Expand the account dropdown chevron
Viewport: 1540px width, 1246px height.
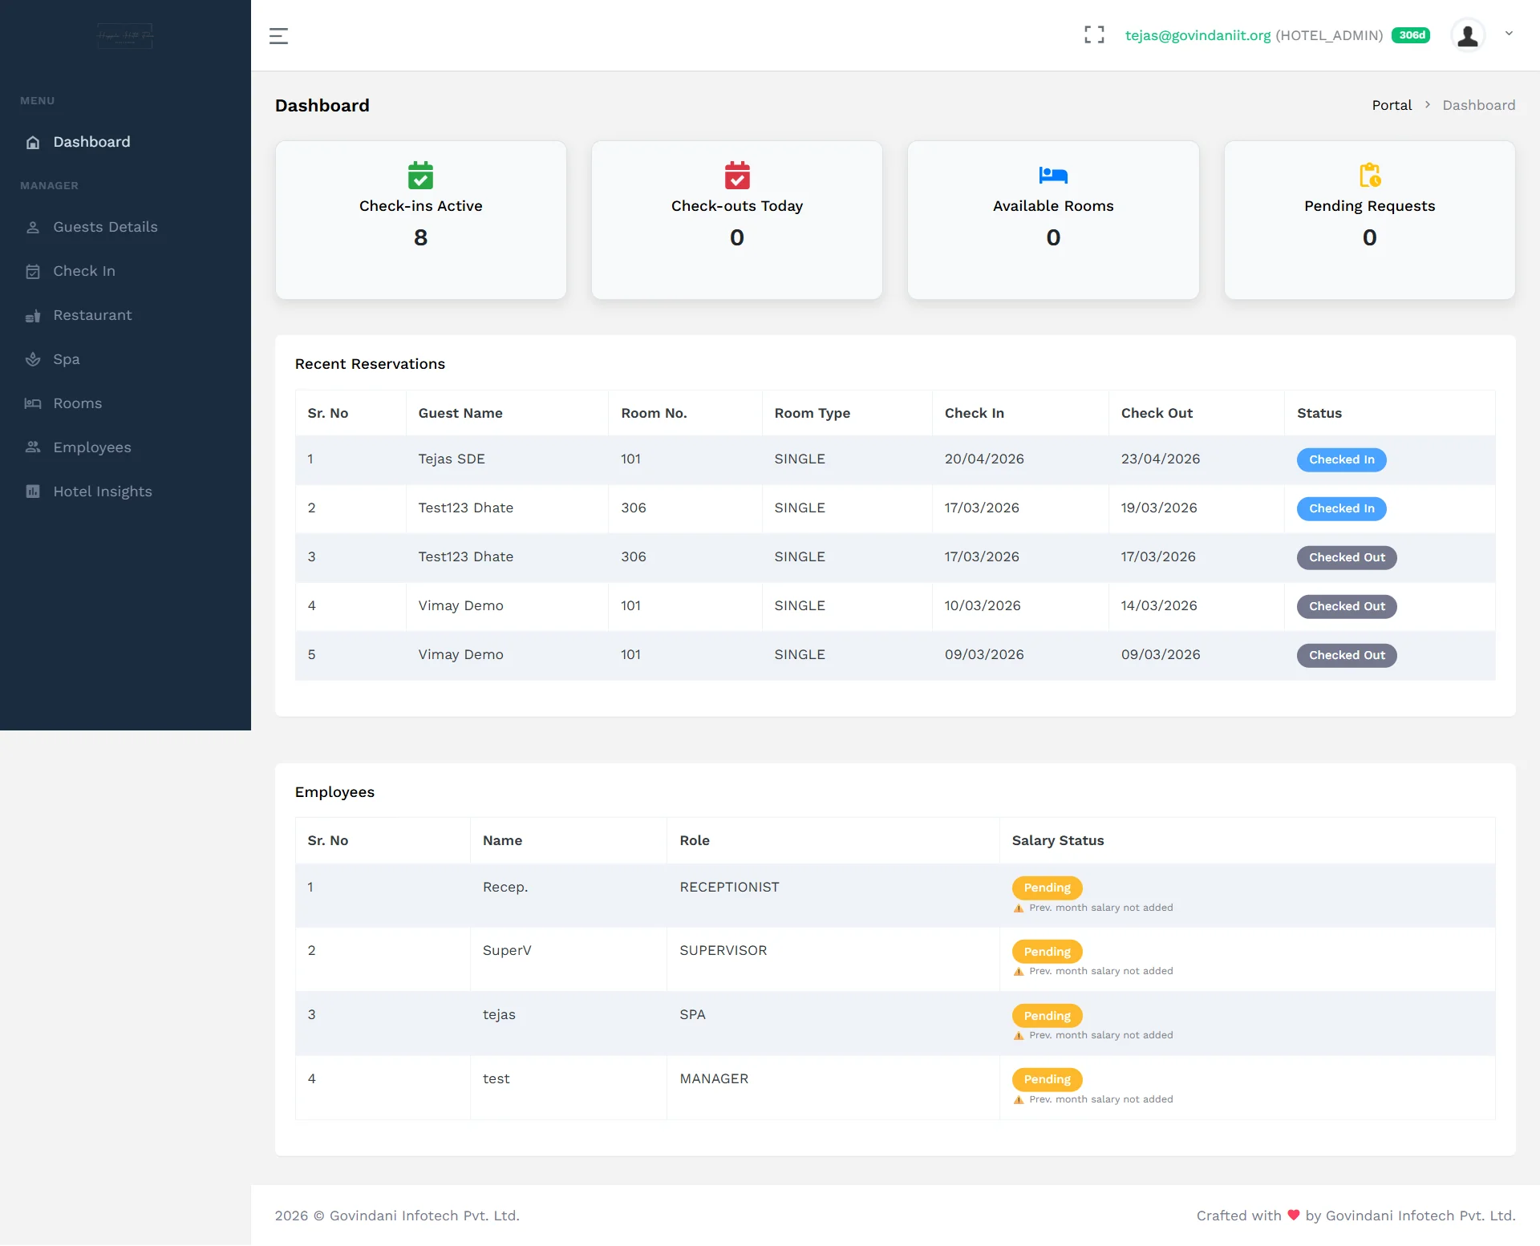[x=1509, y=34]
